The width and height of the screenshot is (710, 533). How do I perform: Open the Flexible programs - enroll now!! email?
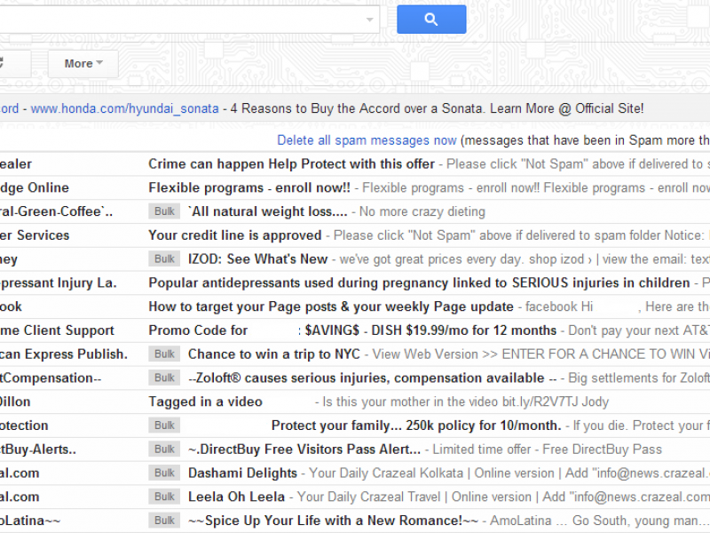249,187
